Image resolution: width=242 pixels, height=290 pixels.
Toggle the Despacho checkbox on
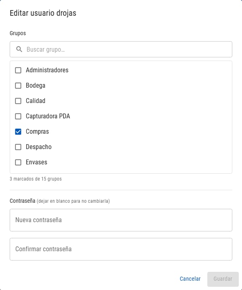[18, 147]
